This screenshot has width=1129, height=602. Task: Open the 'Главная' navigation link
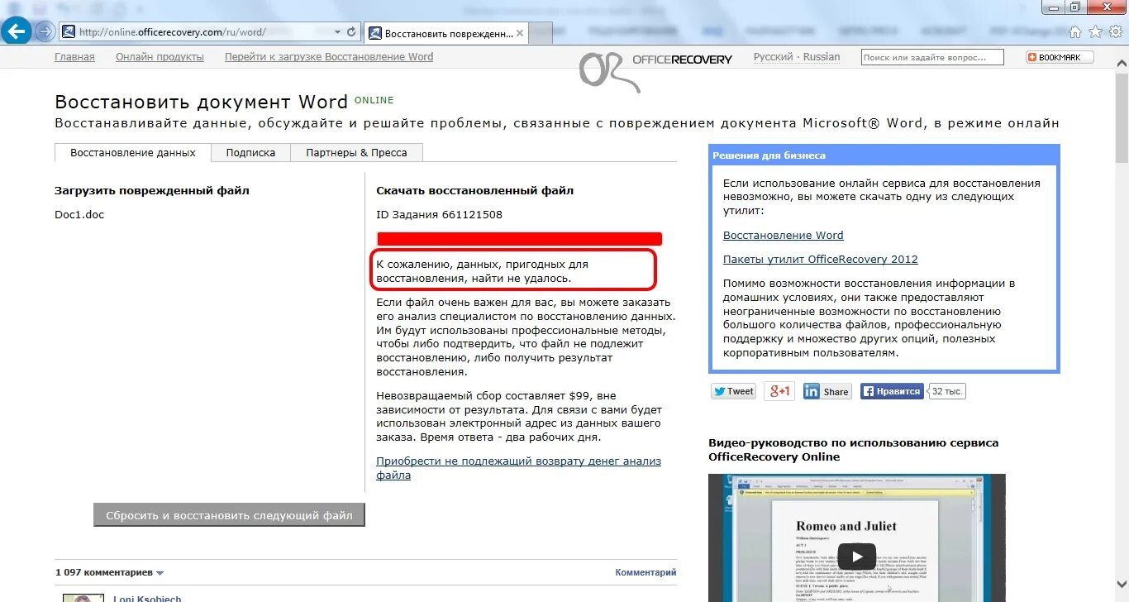click(74, 57)
